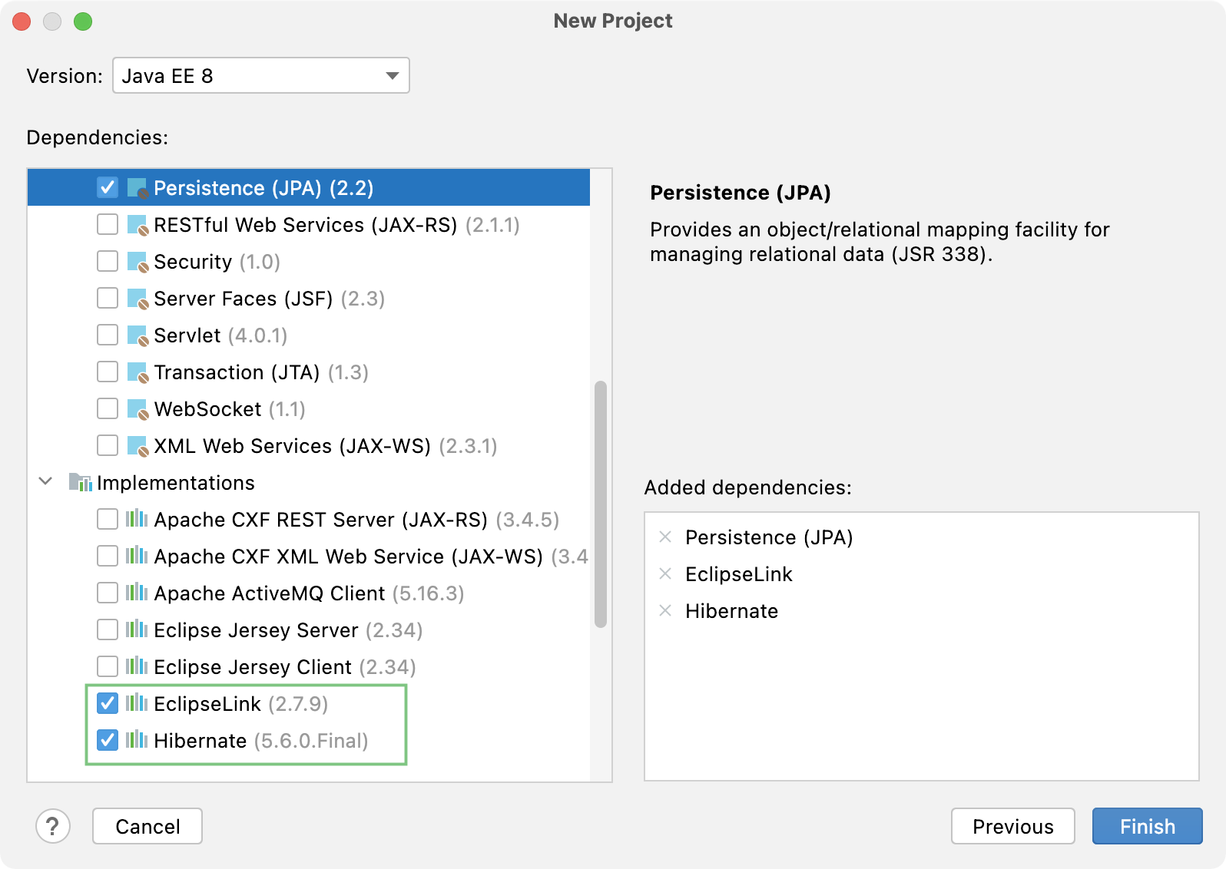Image resolution: width=1226 pixels, height=869 pixels.
Task: Select the Persistence (JPA) (2.2) row
Action: point(309,188)
